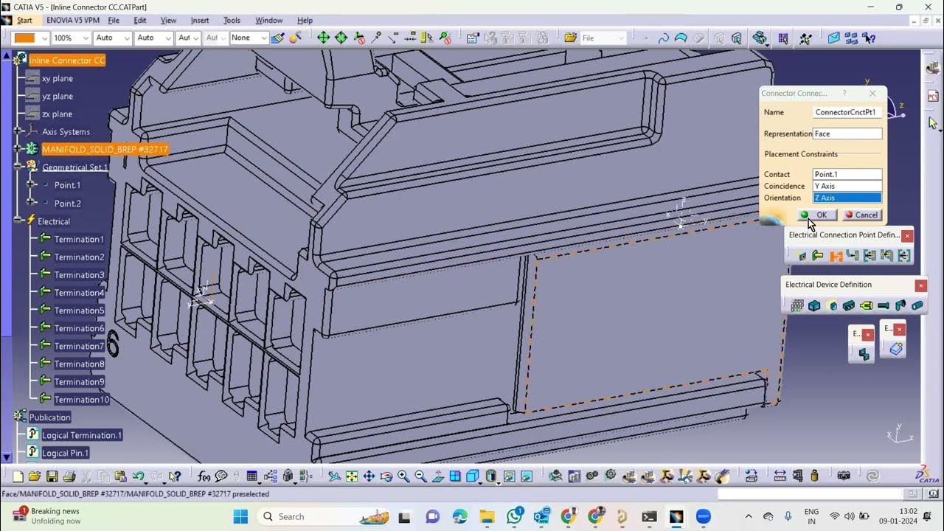Click the yellow connector icon in Device Definition
Viewport: 944px width, 531px height.
pyautogui.click(x=867, y=305)
